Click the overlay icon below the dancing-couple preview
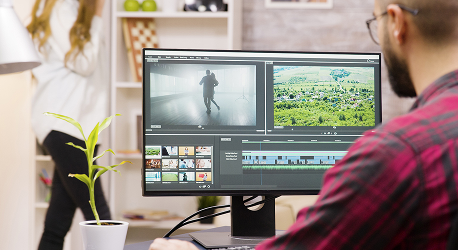Screen dimensions: 458x250 tap(200, 126)
